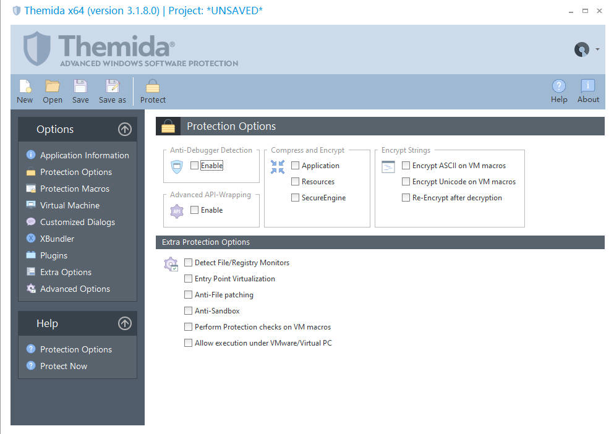Check Re-Encrypt after decryption

click(406, 197)
